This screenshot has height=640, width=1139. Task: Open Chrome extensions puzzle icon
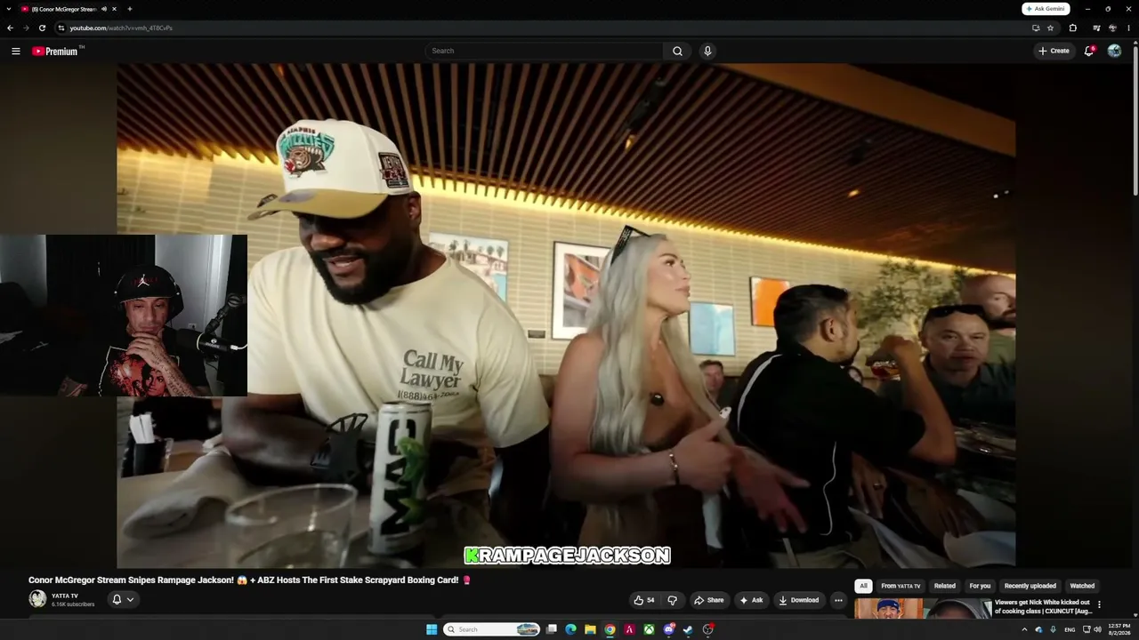1072,28
